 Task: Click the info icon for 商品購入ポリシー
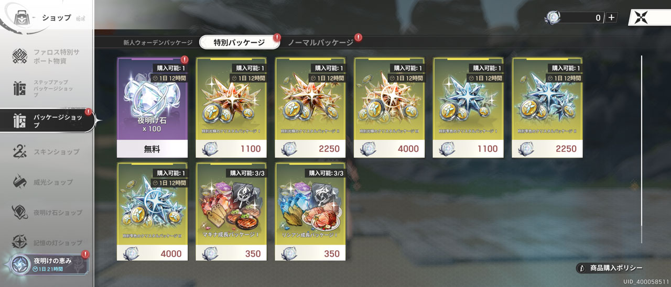tap(581, 268)
